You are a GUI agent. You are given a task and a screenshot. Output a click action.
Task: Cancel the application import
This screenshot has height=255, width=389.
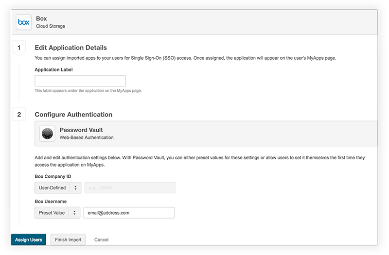pyautogui.click(x=101, y=239)
